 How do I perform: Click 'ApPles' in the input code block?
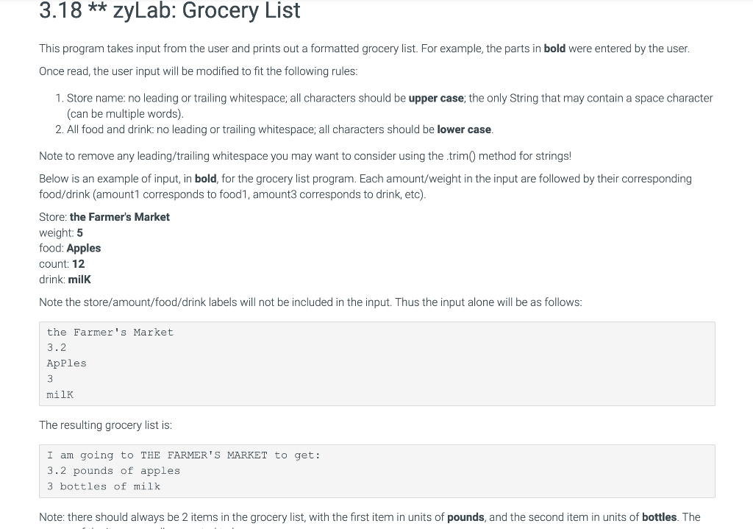click(67, 363)
